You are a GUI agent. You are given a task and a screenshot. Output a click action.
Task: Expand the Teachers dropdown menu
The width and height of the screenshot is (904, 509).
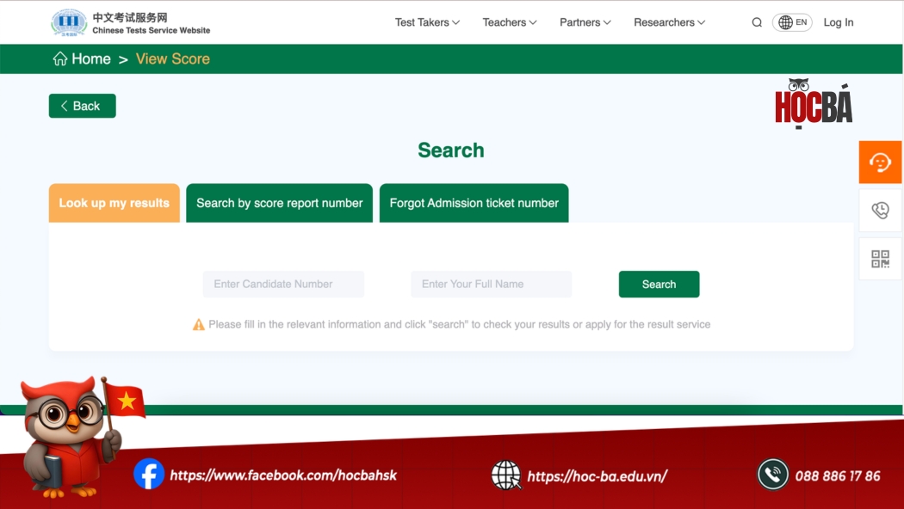pos(510,22)
